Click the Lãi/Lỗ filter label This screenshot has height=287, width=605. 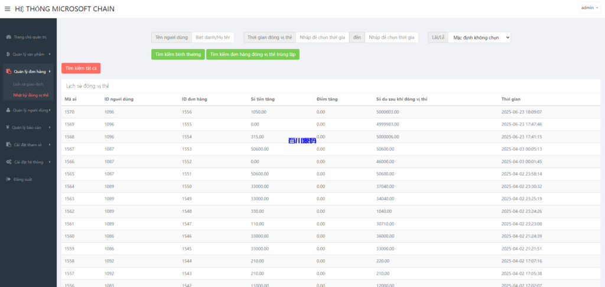click(x=438, y=37)
